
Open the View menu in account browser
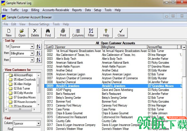(22, 24)
